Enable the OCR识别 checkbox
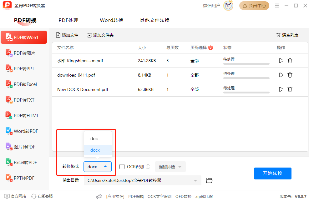The height and width of the screenshot is (201, 309). coord(122,167)
